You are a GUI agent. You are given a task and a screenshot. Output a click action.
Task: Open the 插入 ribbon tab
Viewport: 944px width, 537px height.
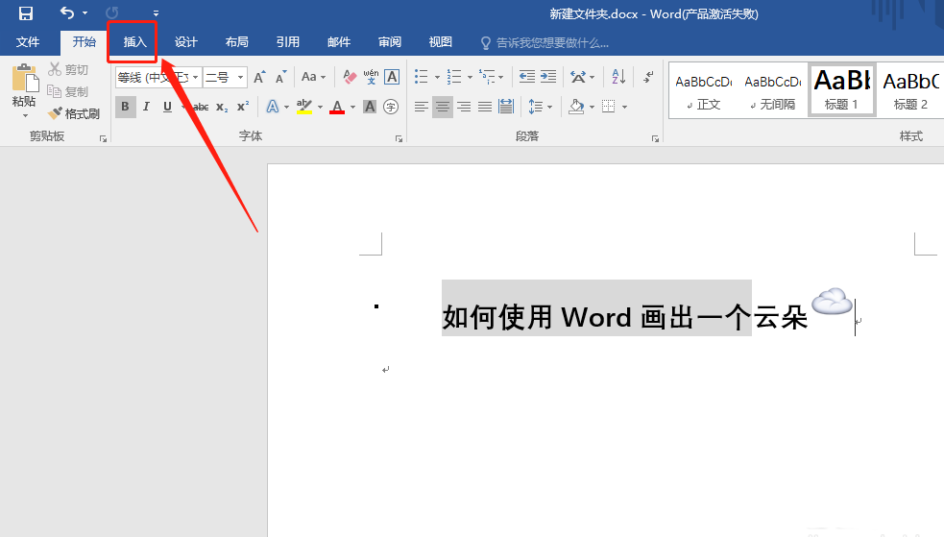tap(134, 42)
